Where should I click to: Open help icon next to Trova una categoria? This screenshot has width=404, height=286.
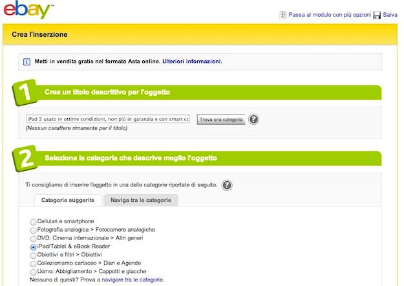tap(254, 119)
